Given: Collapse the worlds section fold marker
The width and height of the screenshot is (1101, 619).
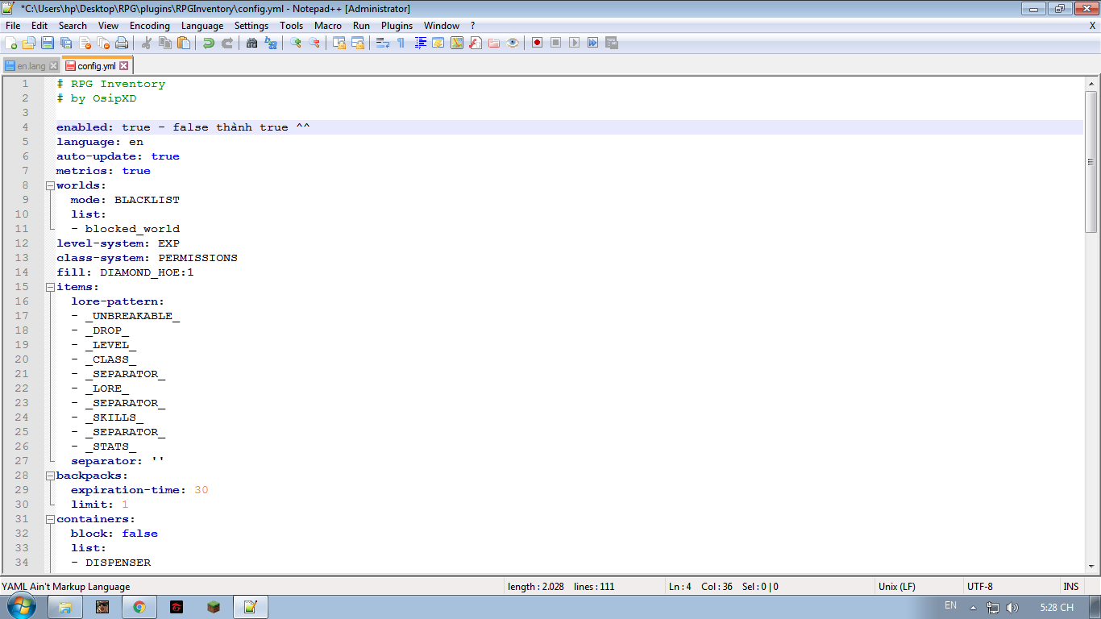Looking at the screenshot, I should pos(50,185).
